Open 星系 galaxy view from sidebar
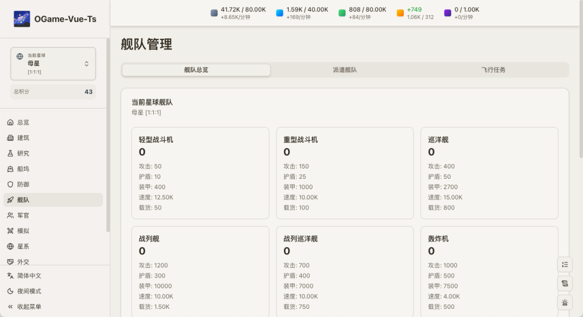The image size is (583, 317). tap(23, 246)
